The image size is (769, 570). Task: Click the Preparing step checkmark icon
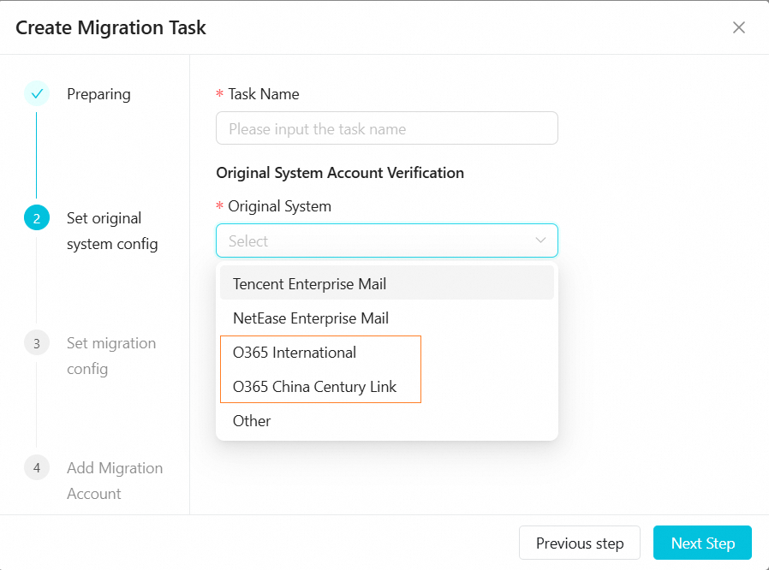click(37, 94)
